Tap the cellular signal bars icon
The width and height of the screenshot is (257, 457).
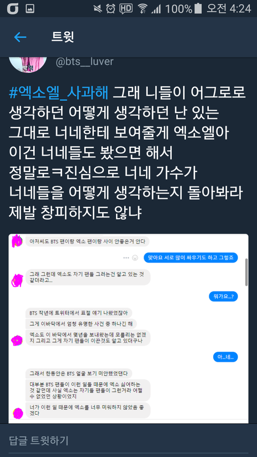(156, 9)
